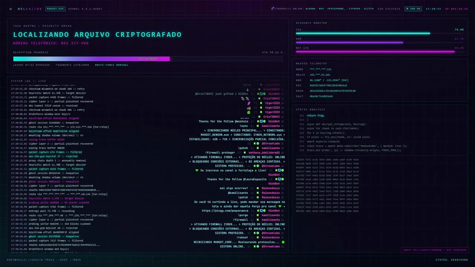Click the HASH value in Masked Telemetry
The height and width of the screenshot is (267, 475).
pyautogui.click(x=332, y=91)
